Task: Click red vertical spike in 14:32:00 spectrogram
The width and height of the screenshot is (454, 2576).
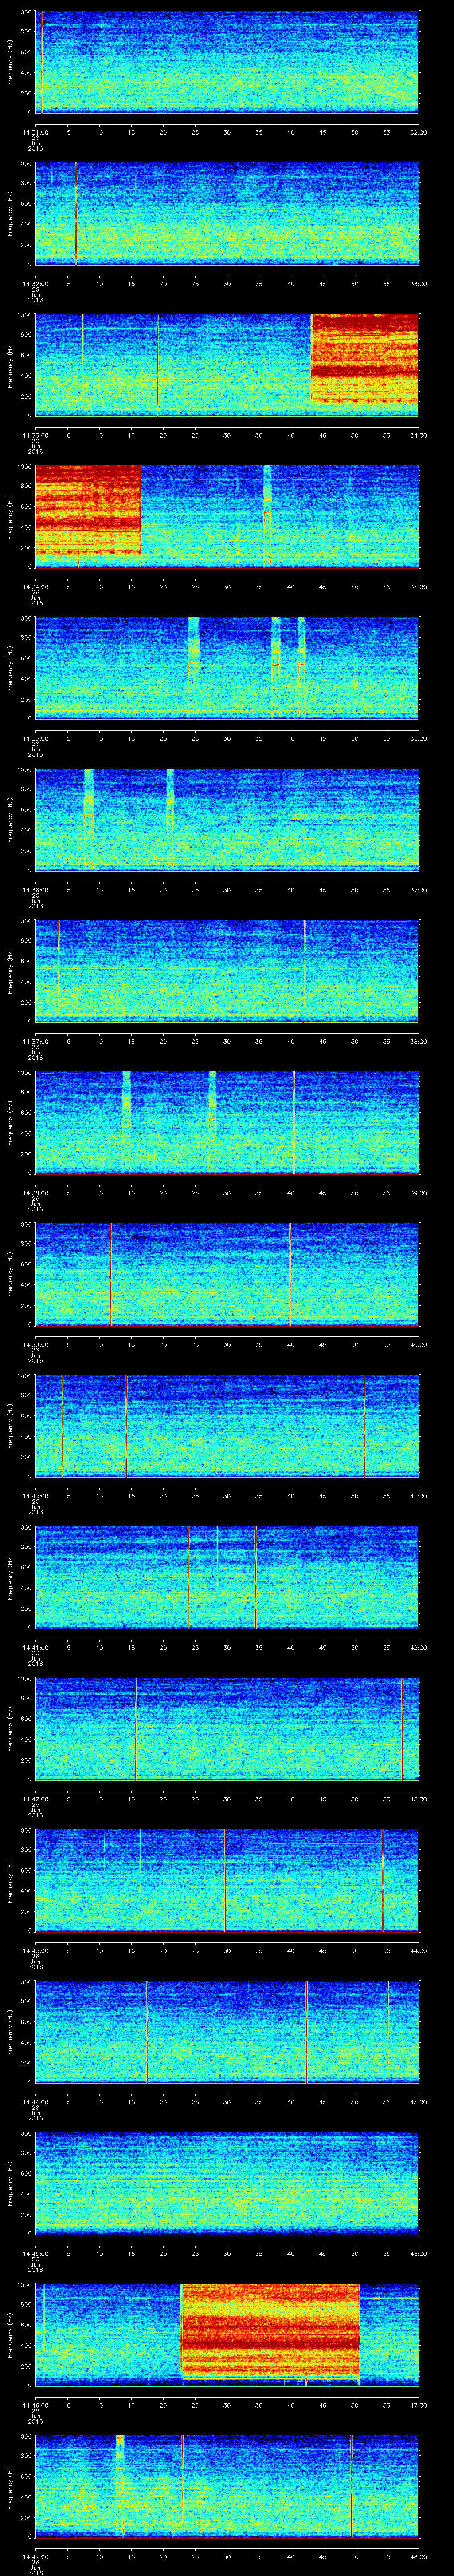Action: coord(76,213)
